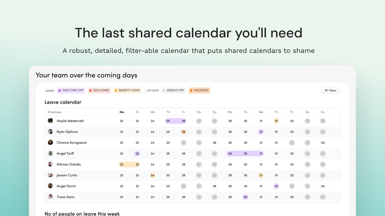Click Tiana Saris's avatar
Image resolution: width=385 pixels, height=216 pixels.
50,197
